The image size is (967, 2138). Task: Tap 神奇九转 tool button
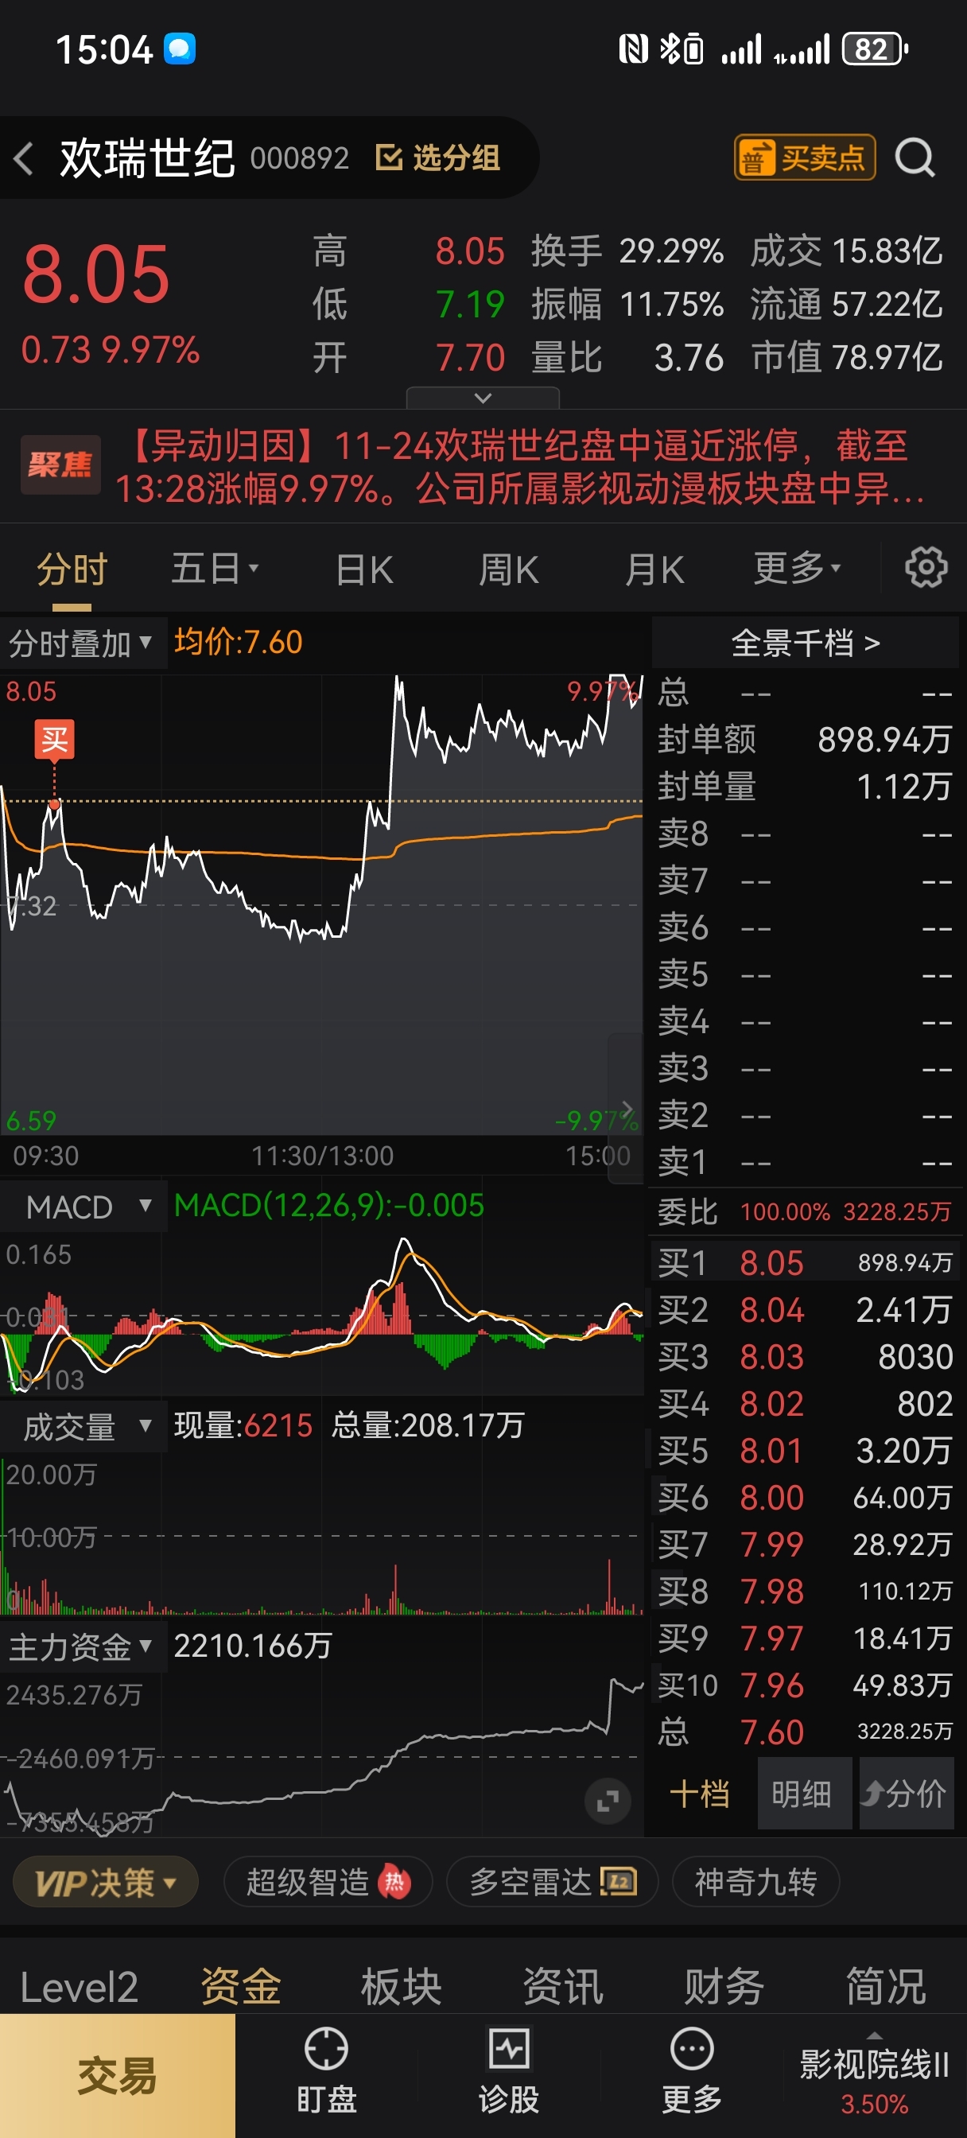[755, 1882]
